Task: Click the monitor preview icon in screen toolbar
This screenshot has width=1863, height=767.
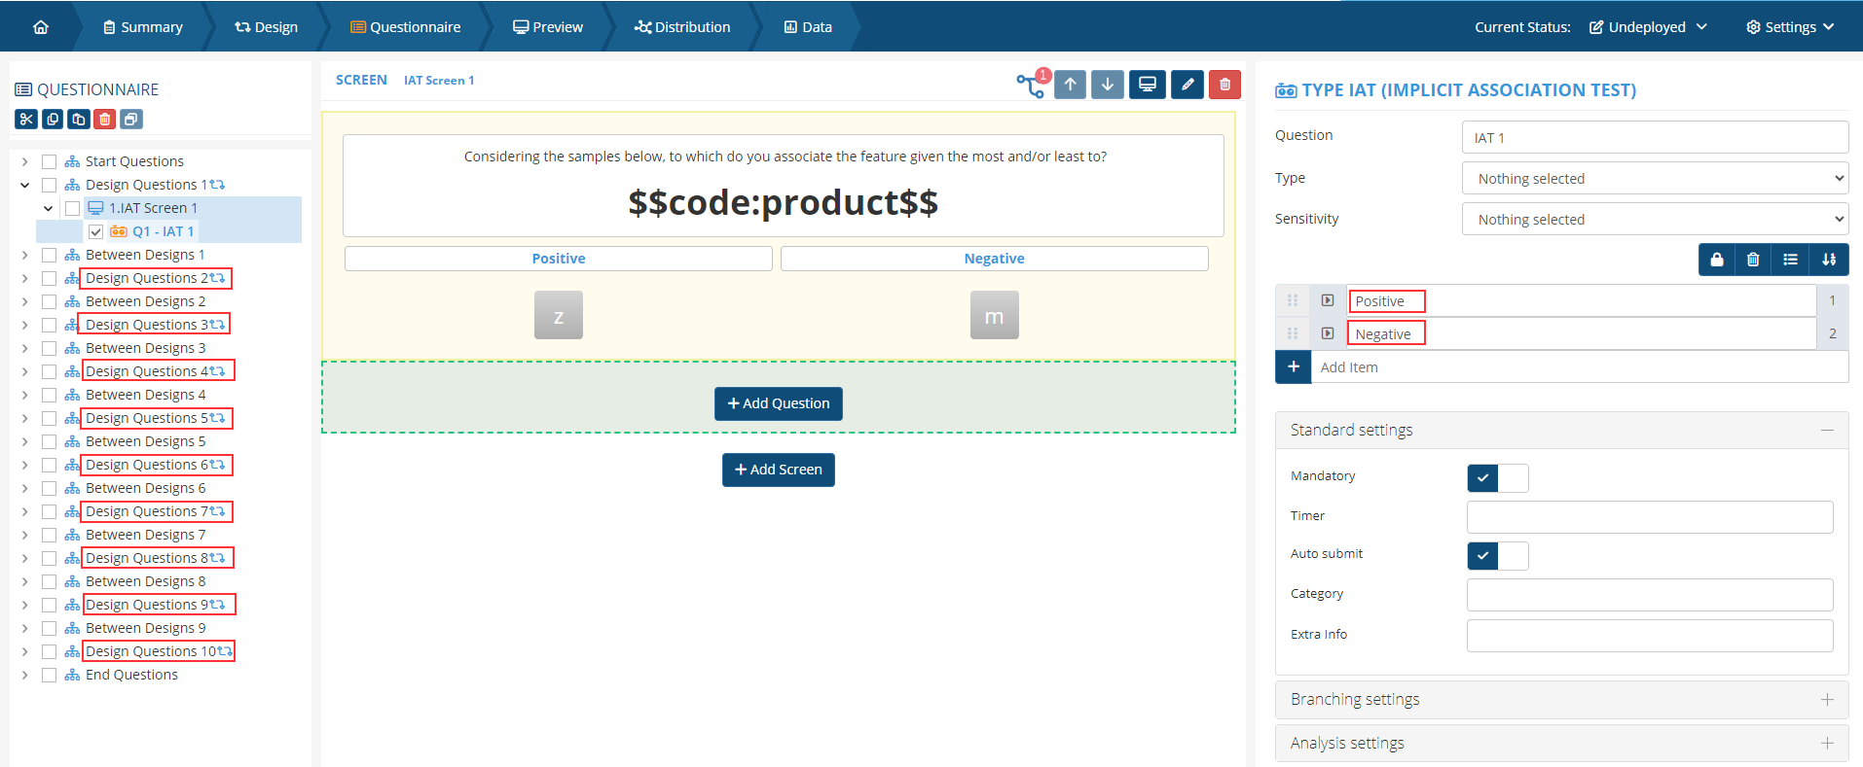Action: [x=1148, y=85]
